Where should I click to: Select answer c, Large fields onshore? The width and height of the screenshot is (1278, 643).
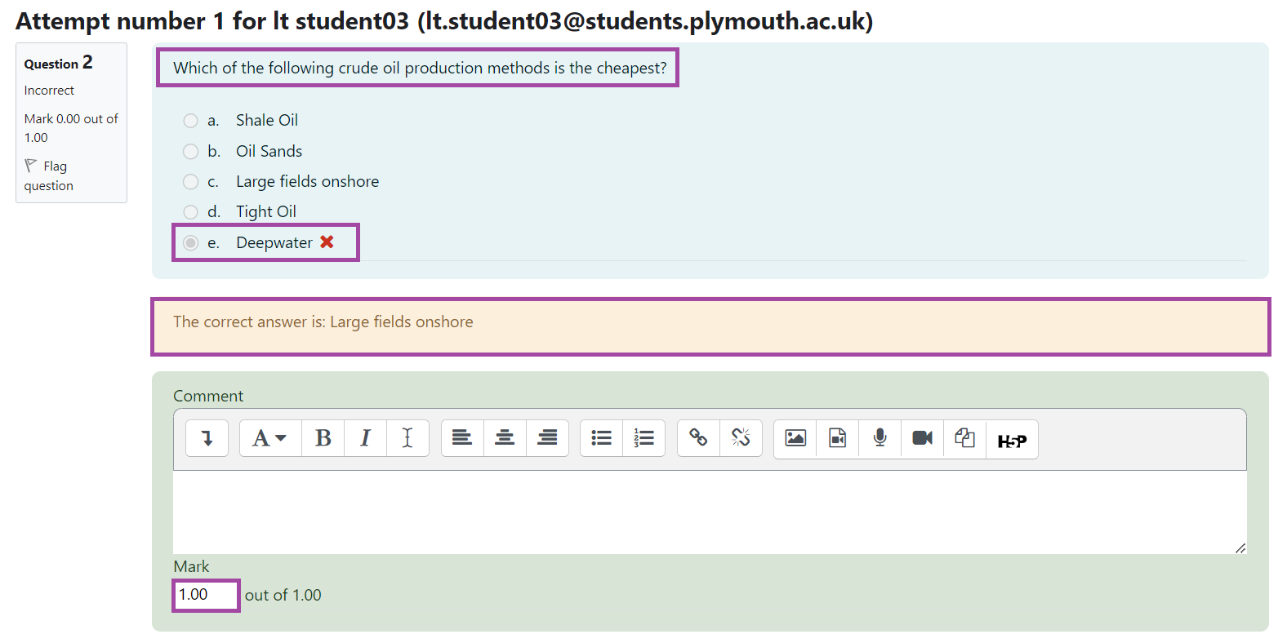click(x=190, y=181)
